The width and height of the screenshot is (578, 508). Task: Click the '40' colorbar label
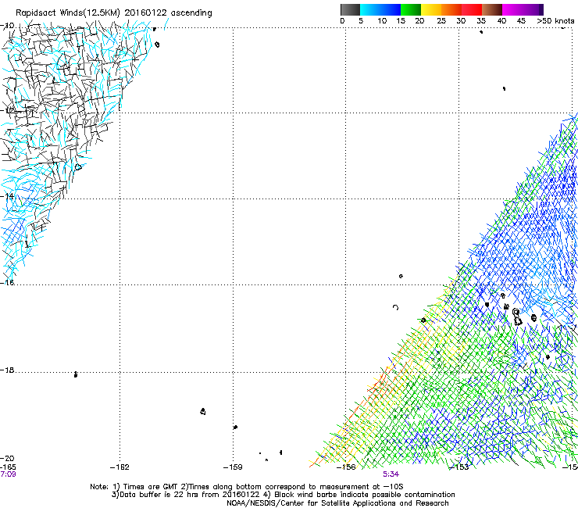pos(501,21)
